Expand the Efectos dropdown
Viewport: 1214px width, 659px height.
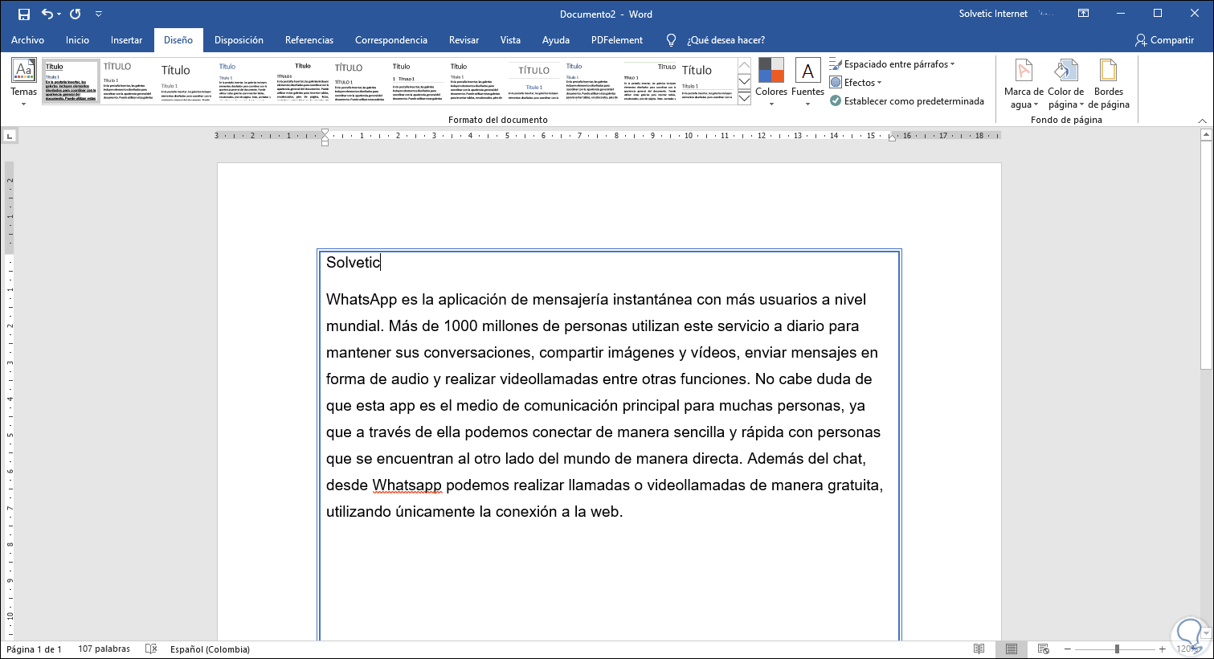pyautogui.click(x=879, y=83)
